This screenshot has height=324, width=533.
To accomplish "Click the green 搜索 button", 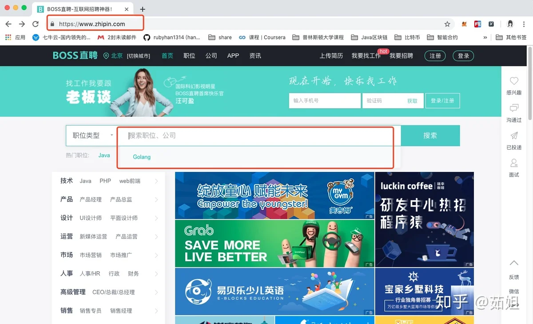I will click(x=430, y=136).
